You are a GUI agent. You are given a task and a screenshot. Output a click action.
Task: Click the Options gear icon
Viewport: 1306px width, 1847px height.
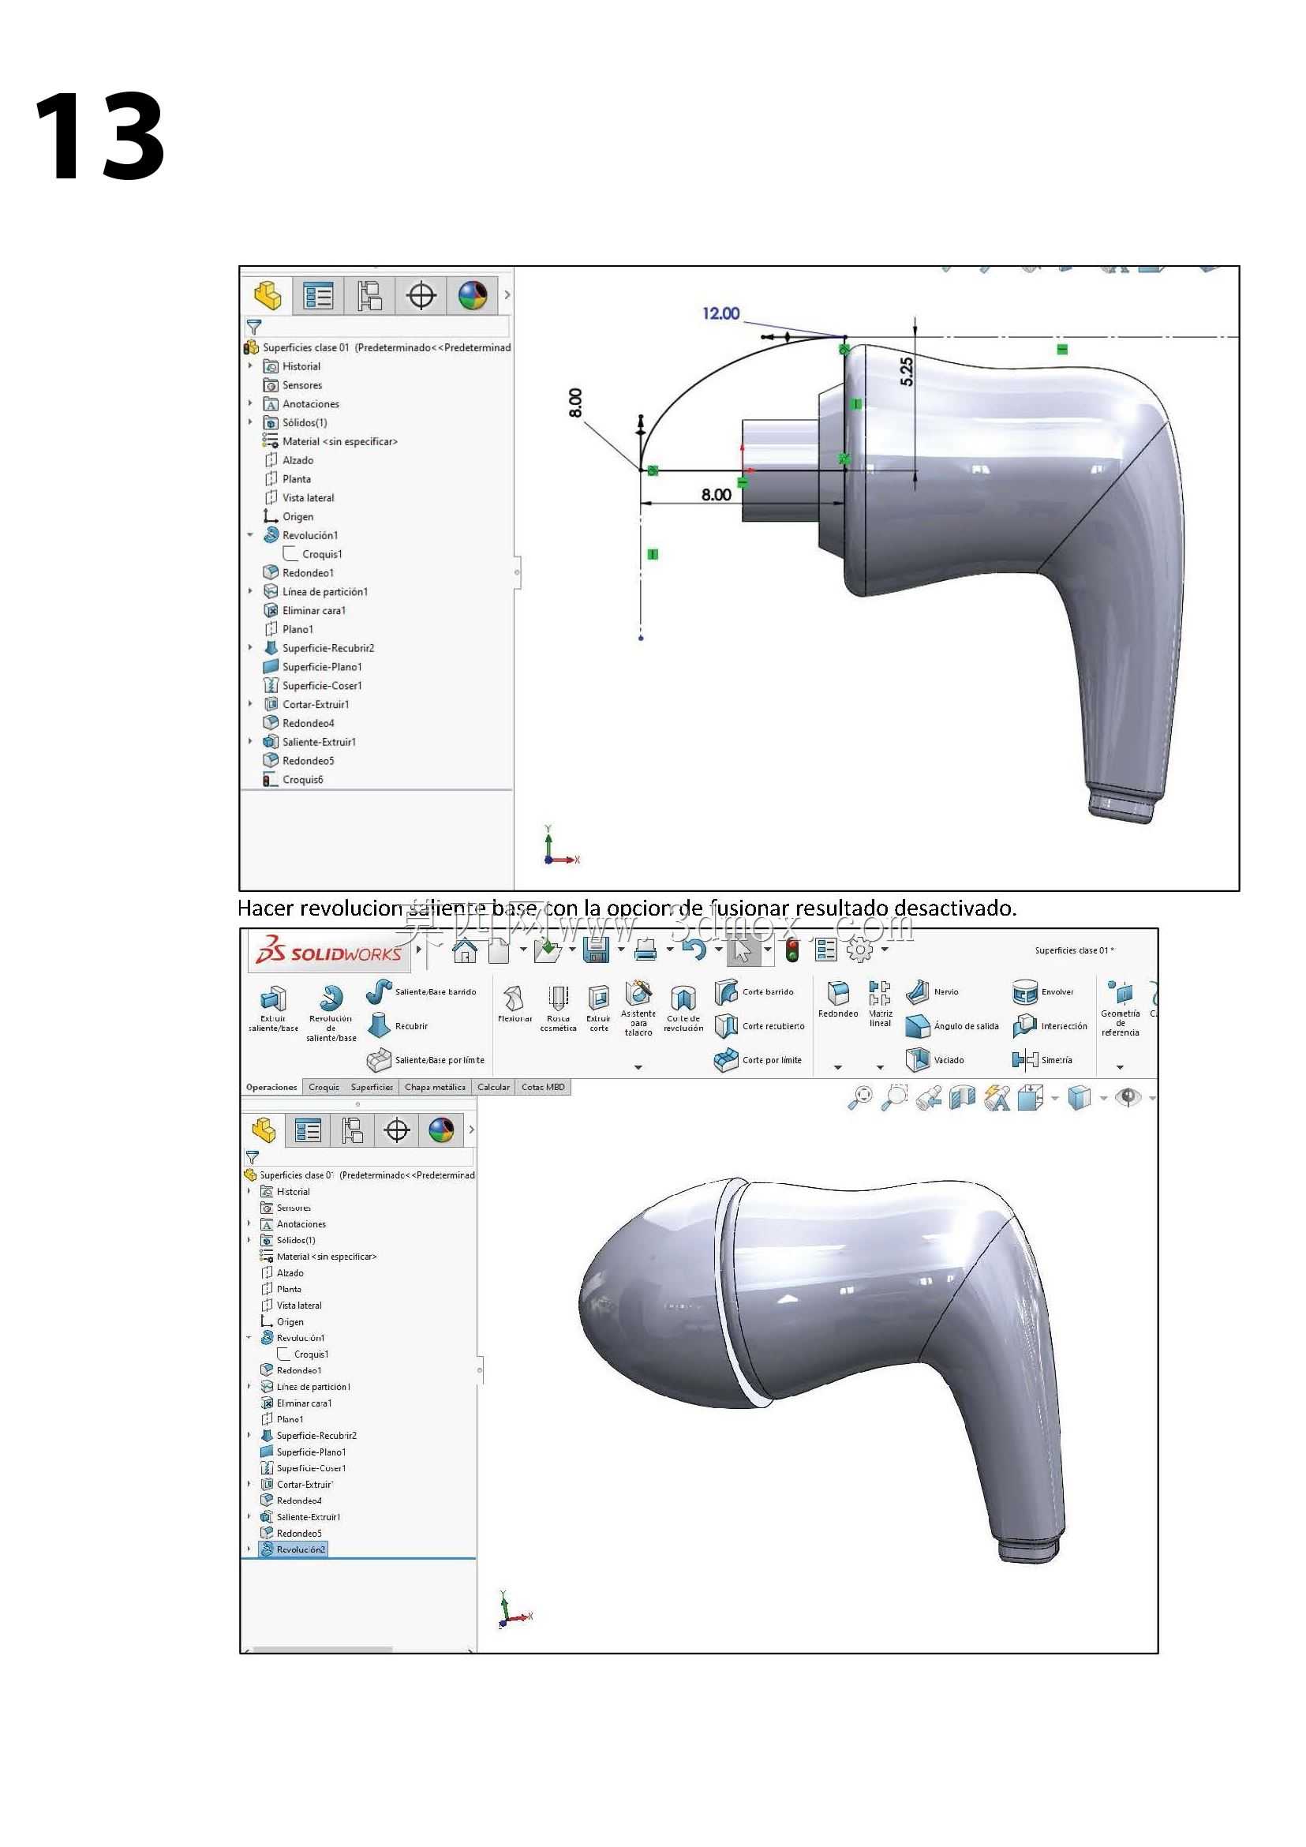click(x=859, y=951)
